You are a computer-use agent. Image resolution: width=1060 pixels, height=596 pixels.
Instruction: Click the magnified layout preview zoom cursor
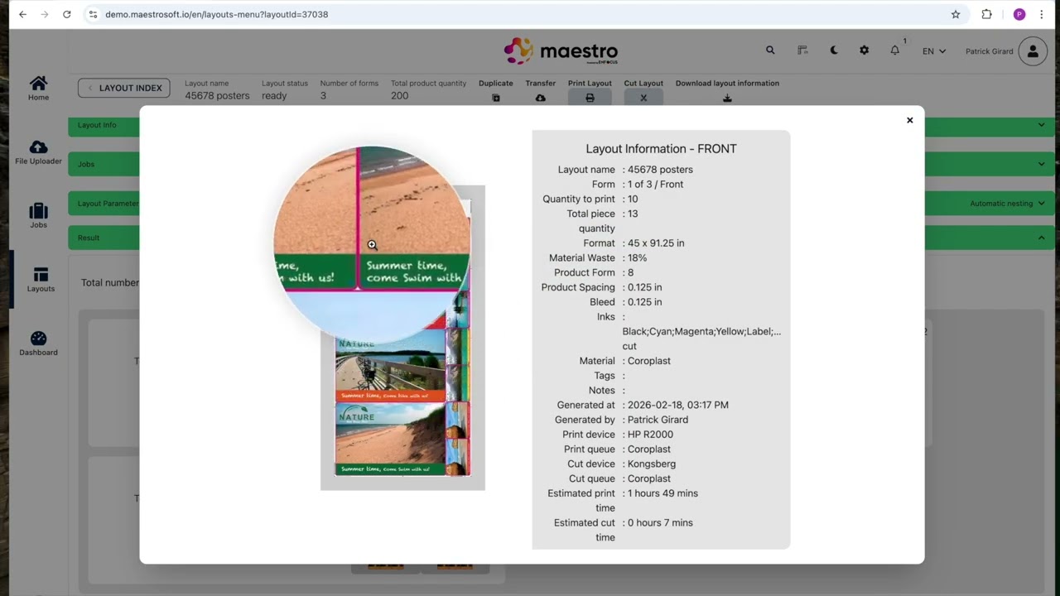[x=372, y=245]
